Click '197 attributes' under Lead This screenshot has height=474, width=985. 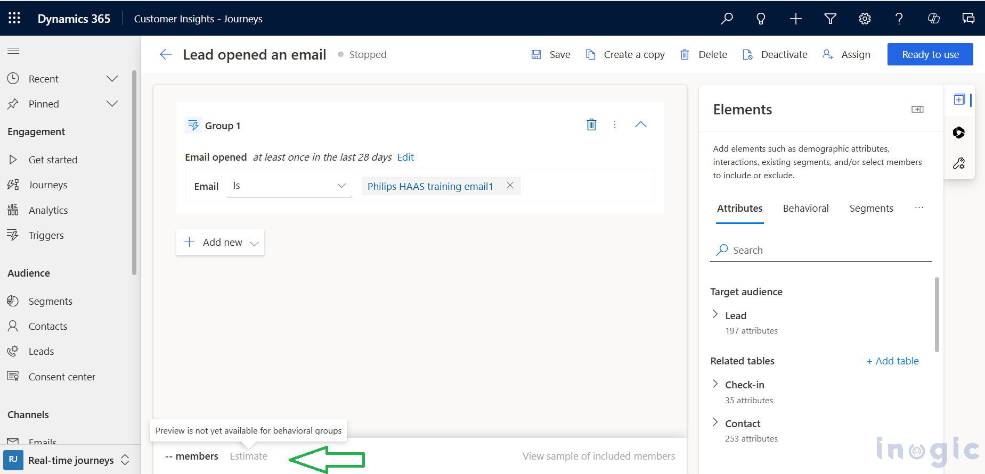pyautogui.click(x=751, y=331)
